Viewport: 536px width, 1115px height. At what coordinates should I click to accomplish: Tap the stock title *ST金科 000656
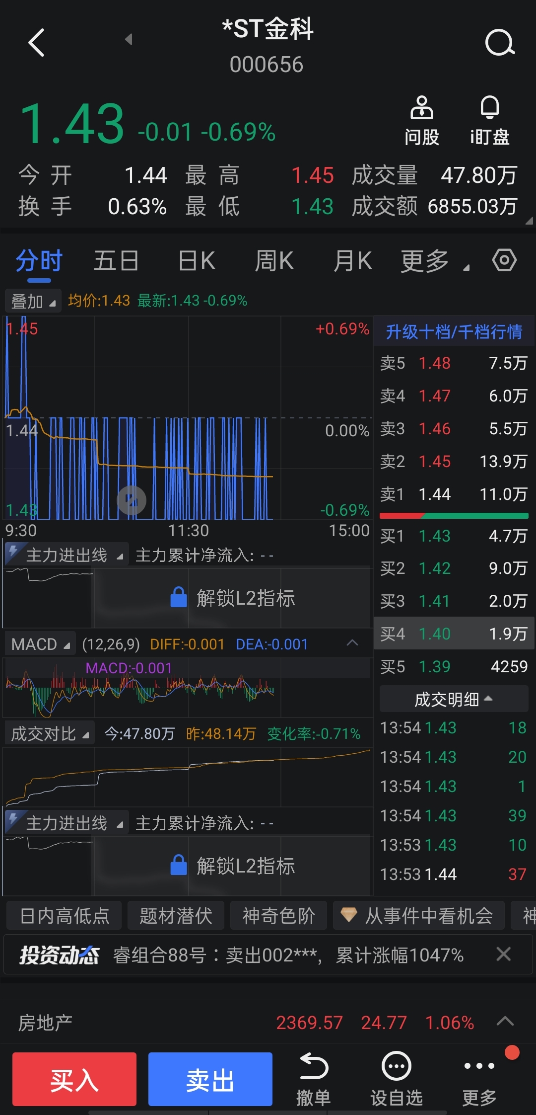[267, 46]
